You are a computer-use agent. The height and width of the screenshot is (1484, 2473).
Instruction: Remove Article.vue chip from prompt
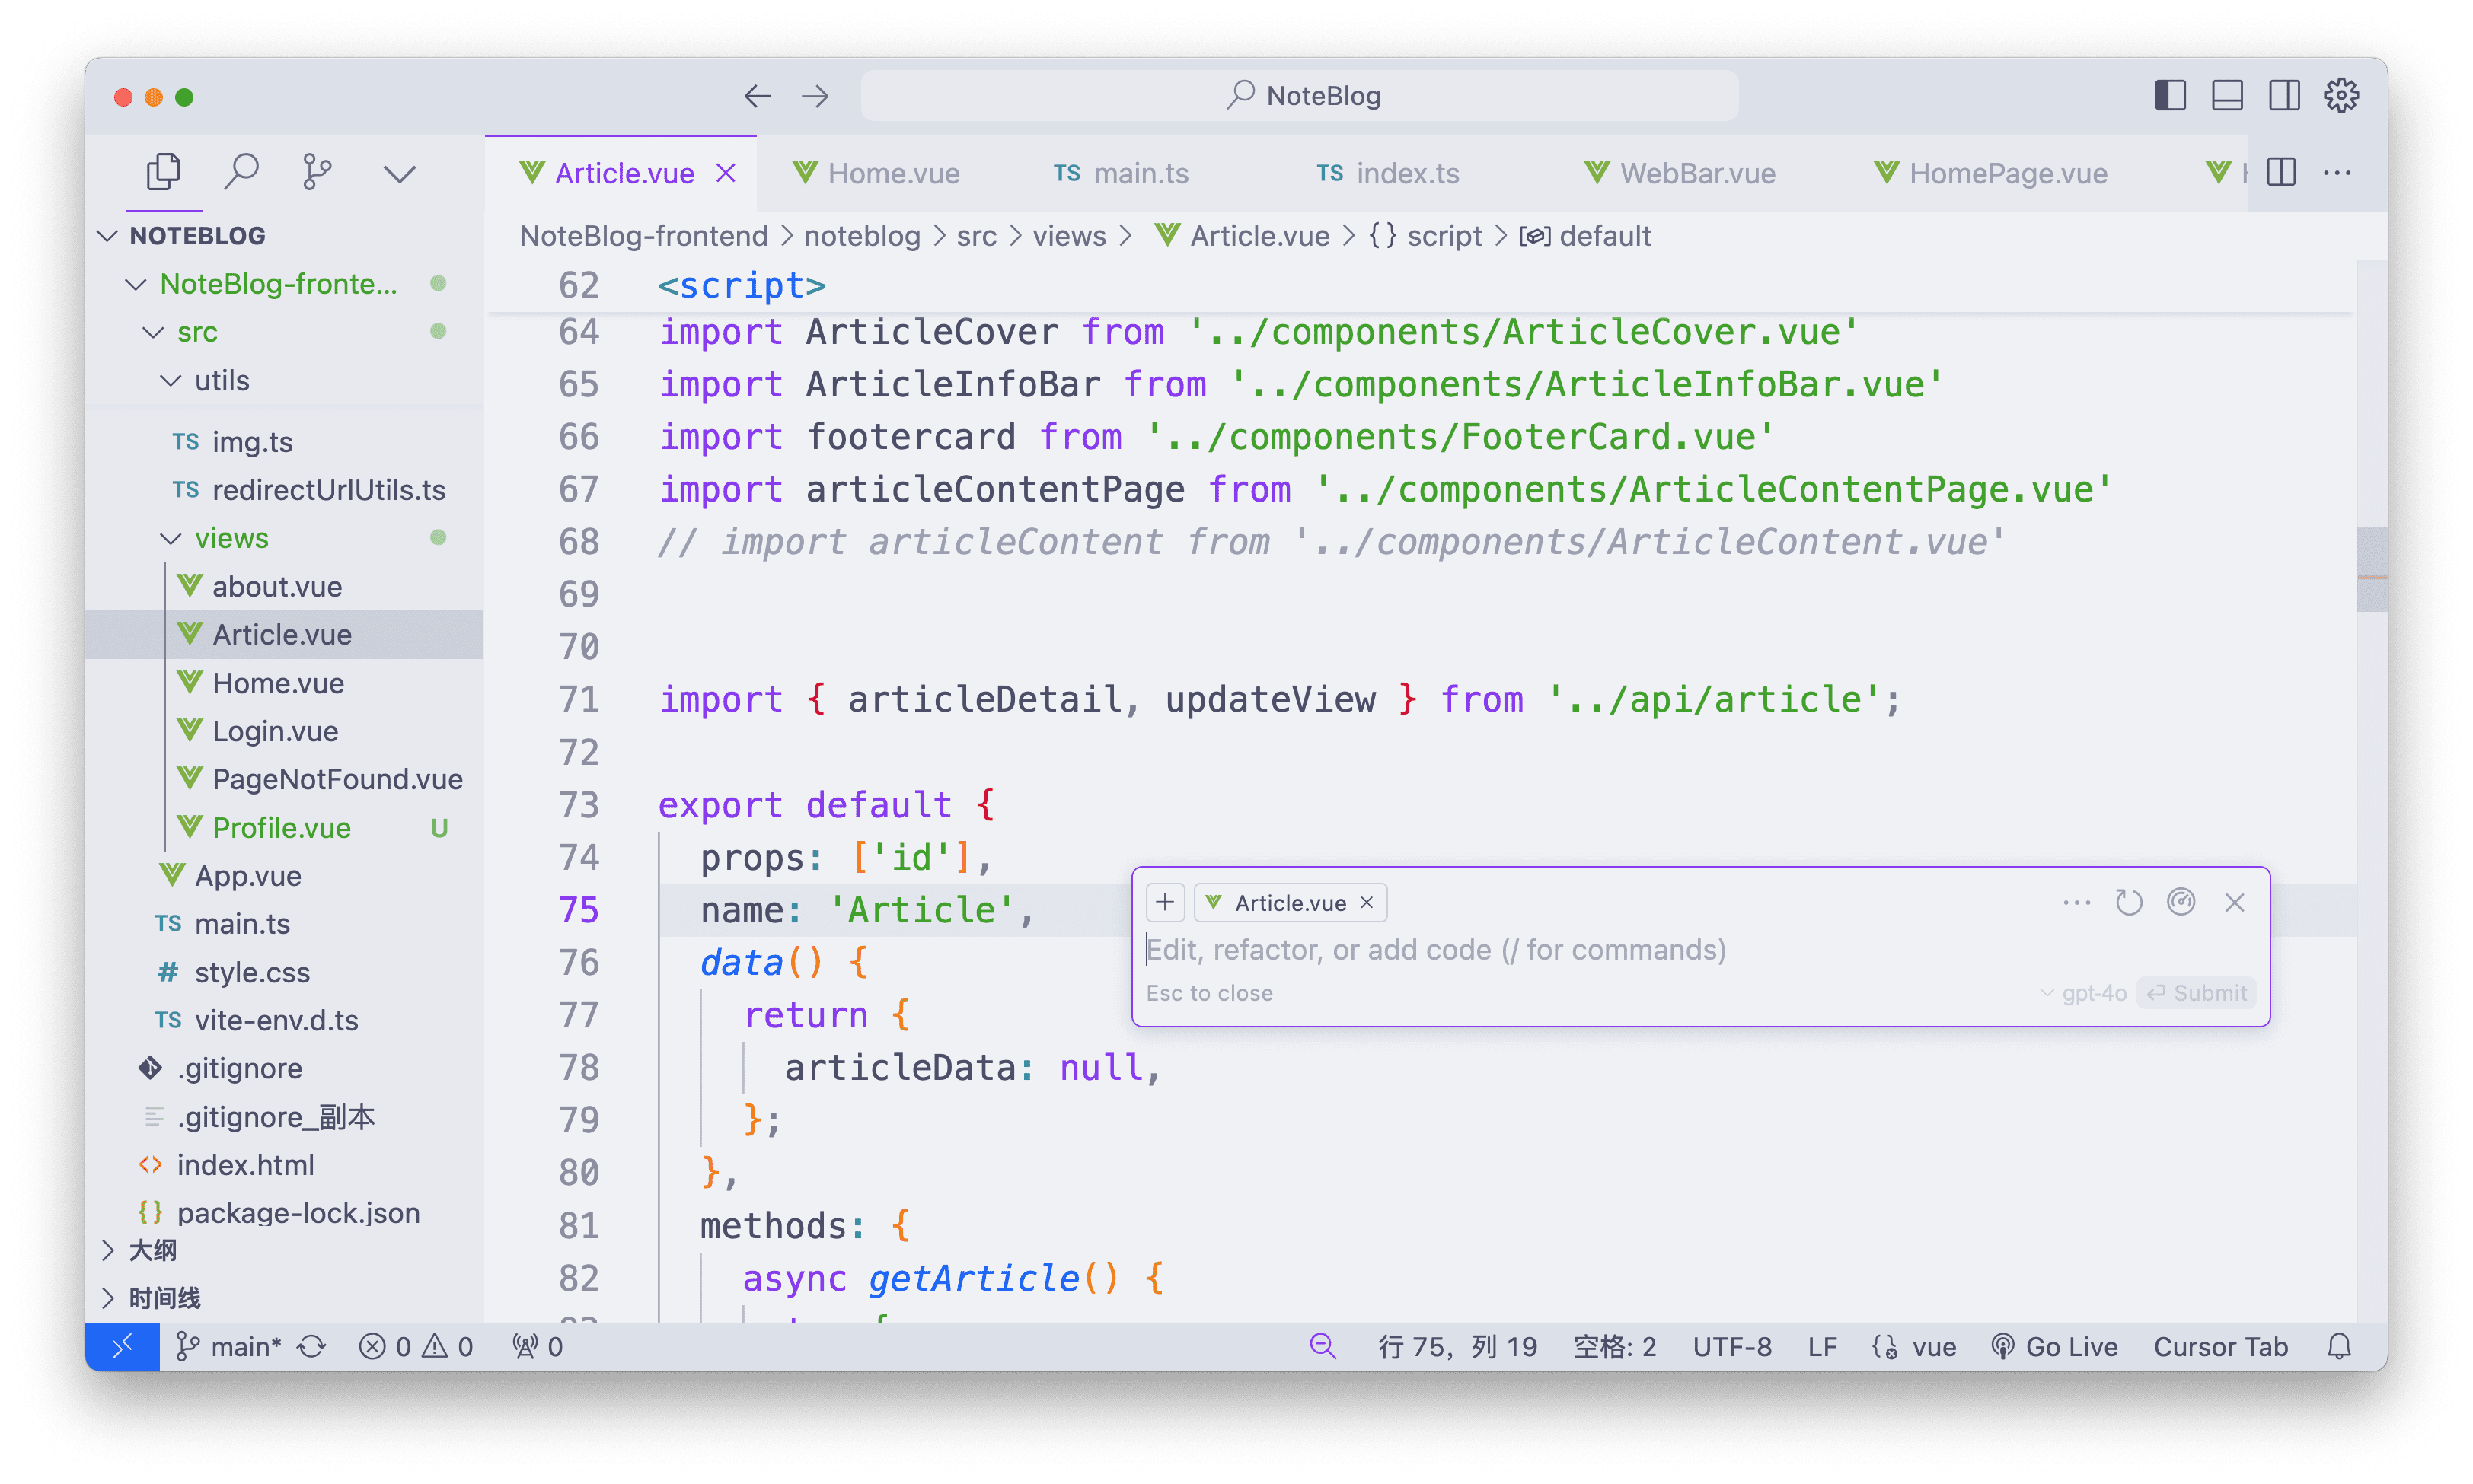1367,902
